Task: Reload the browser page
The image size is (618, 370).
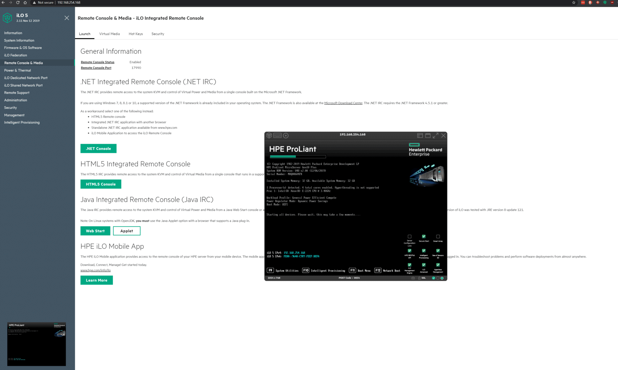Action: (18, 3)
